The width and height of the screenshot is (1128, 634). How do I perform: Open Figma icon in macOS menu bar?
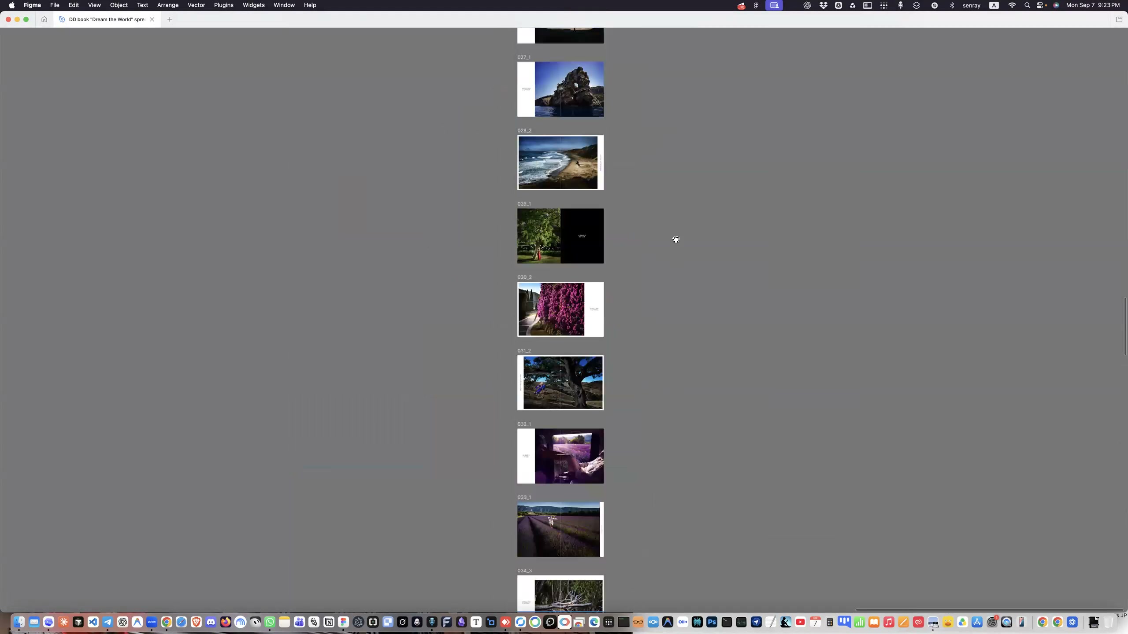click(756, 5)
